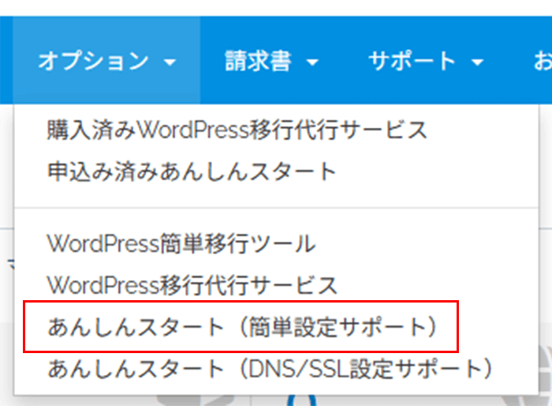This screenshot has height=406, width=552.
Task: Open the partially visible お menu at right
Action: 543,61
